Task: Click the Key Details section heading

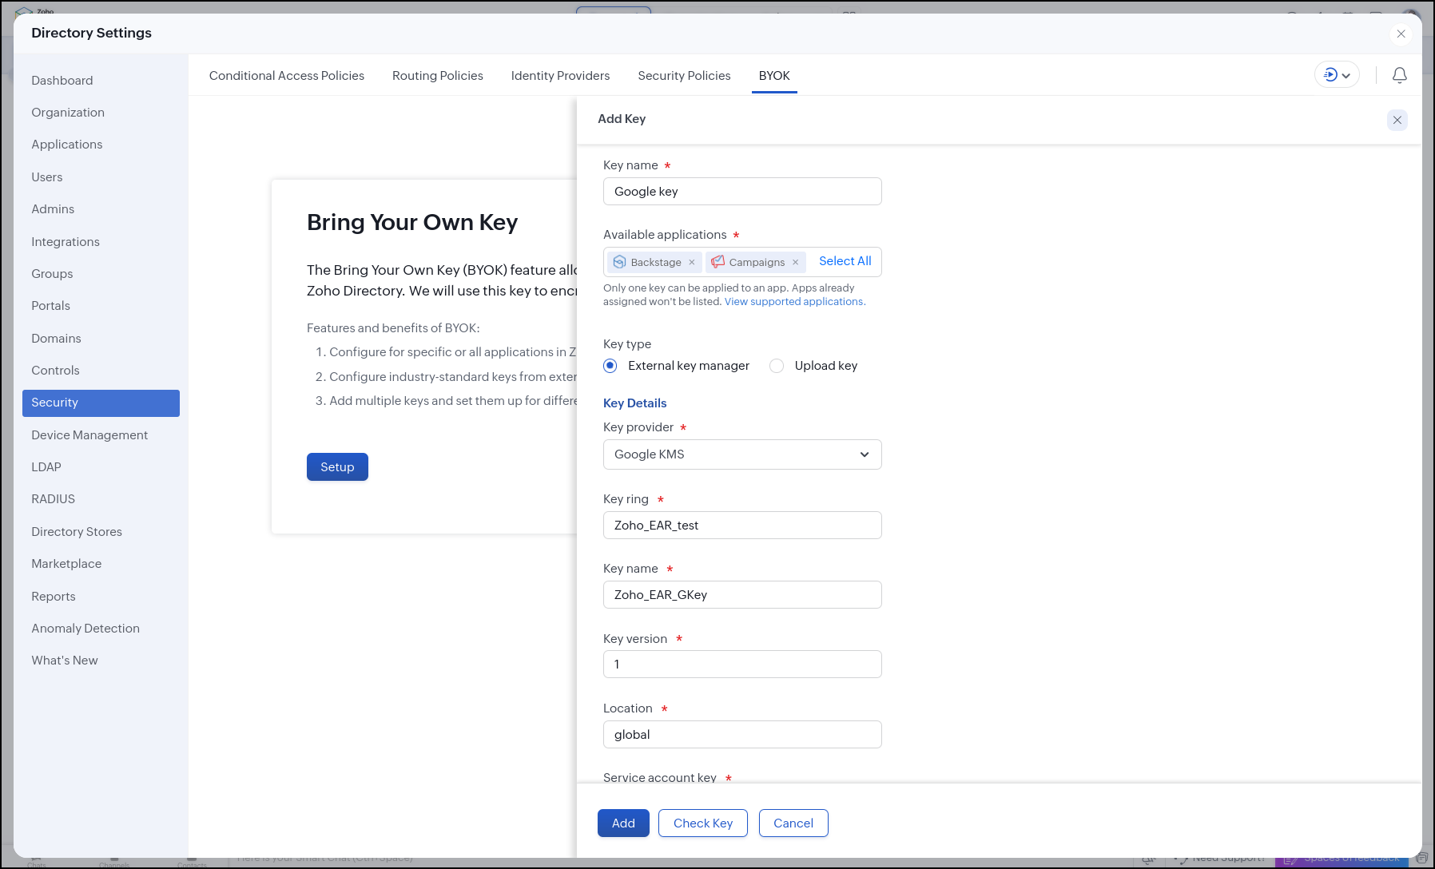Action: pyautogui.click(x=635, y=403)
